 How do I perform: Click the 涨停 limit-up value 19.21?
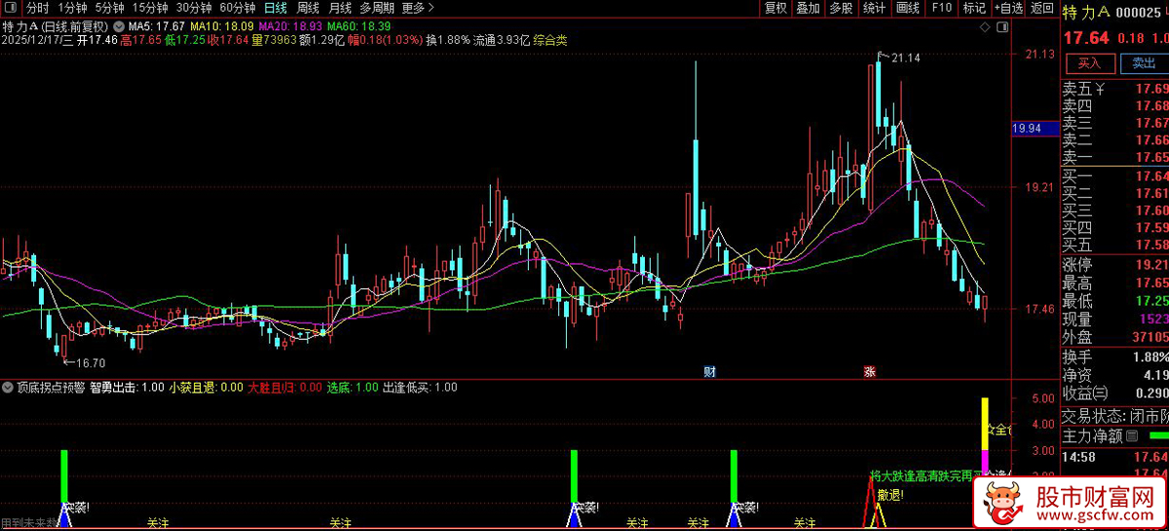(1152, 264)
